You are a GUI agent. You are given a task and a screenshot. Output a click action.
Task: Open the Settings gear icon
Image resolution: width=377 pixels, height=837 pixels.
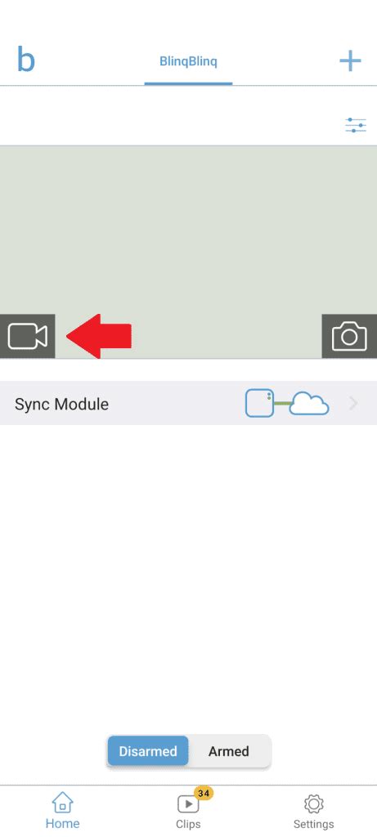tap(313, 804)
